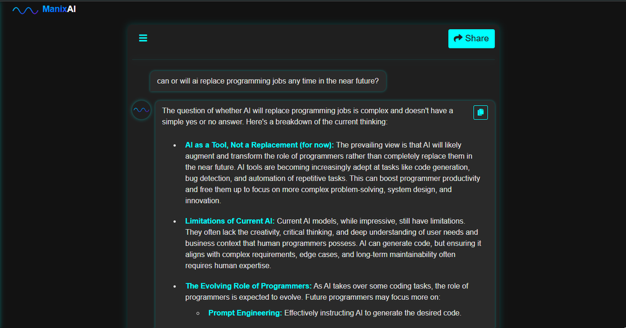
Task: Click the AI avatar wave icon
Action: [x=141, y=110]
